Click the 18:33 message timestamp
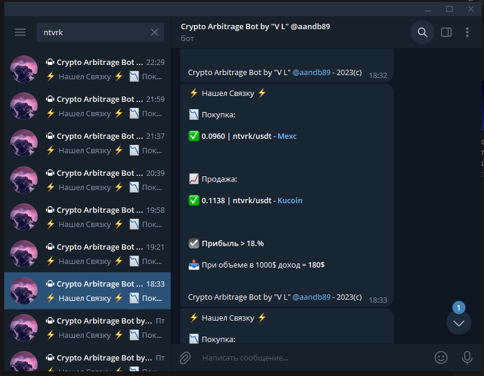 coord(378,300)
